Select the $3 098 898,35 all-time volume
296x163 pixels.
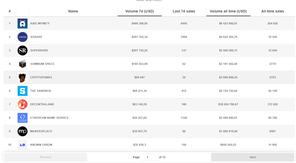[x=228, y=77]
